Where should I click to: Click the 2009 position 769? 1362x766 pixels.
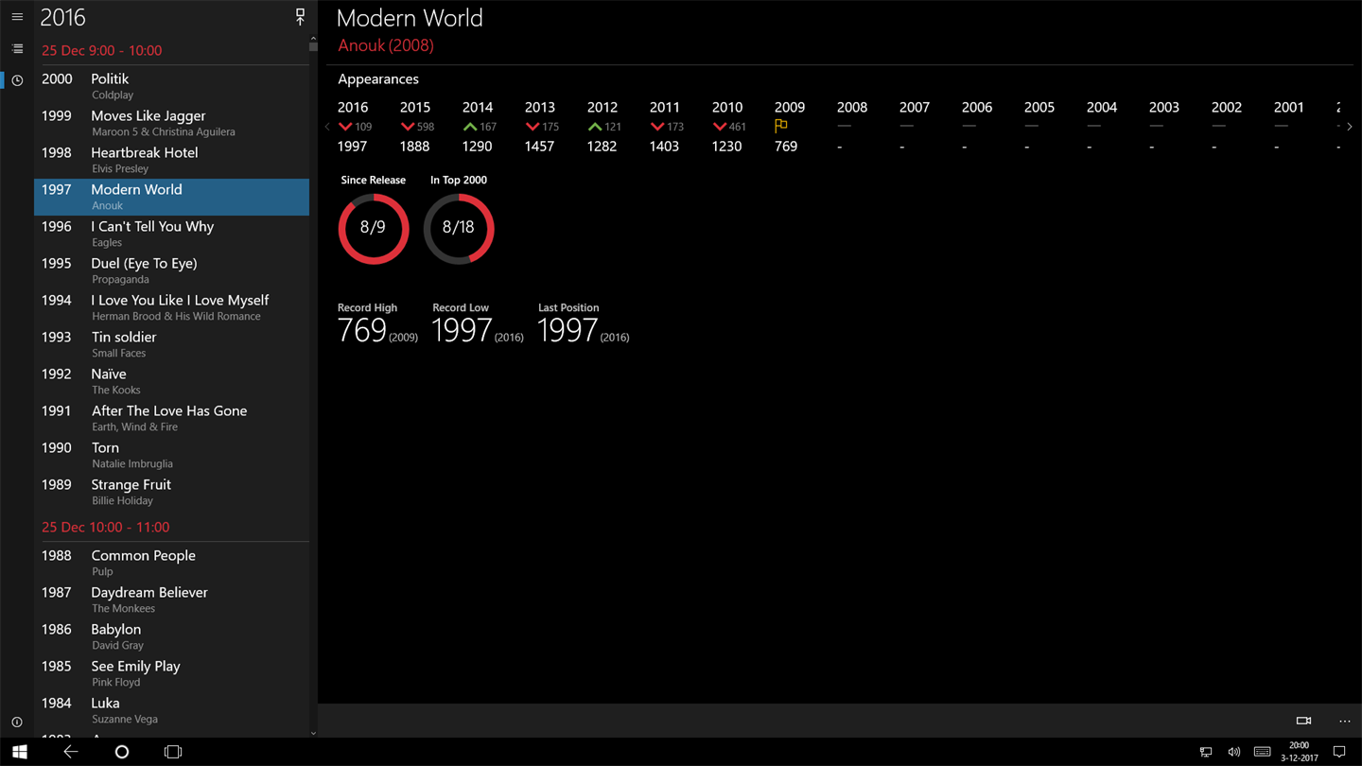click(x=786, y=147)
